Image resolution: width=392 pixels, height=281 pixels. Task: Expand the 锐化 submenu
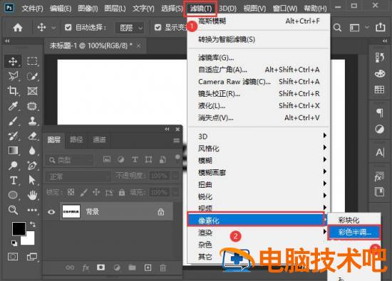[258, 196]
